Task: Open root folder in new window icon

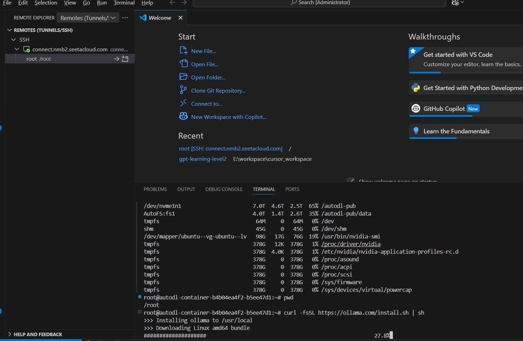Action: point(125,59)
